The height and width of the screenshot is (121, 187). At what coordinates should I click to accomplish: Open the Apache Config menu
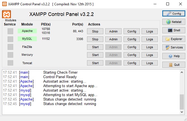132,31
